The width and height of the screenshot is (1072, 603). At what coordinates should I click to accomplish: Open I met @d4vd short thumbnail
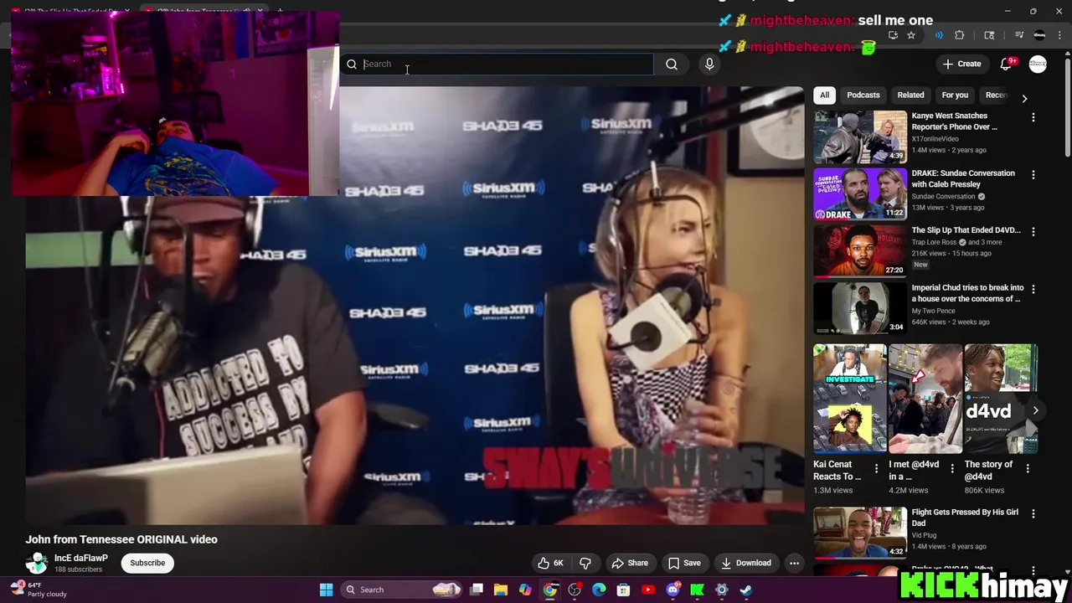pos(925,399)
